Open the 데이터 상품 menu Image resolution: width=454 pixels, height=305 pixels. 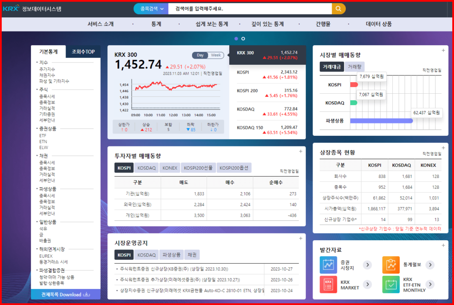point(379,24)
